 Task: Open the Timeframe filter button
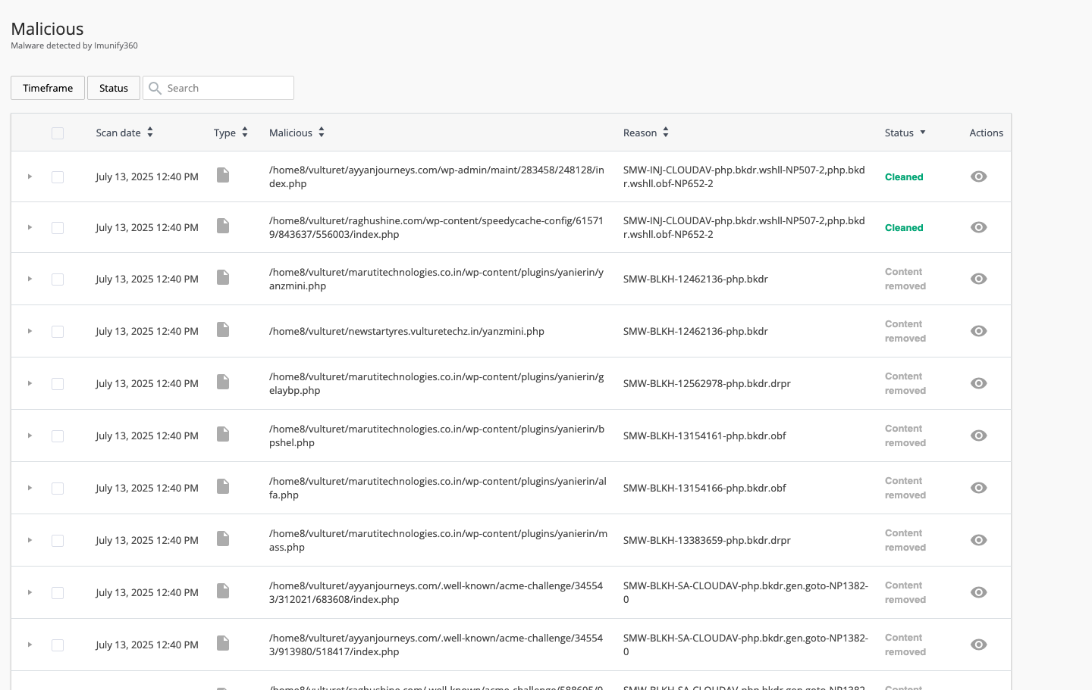click(x=48, y=88)
